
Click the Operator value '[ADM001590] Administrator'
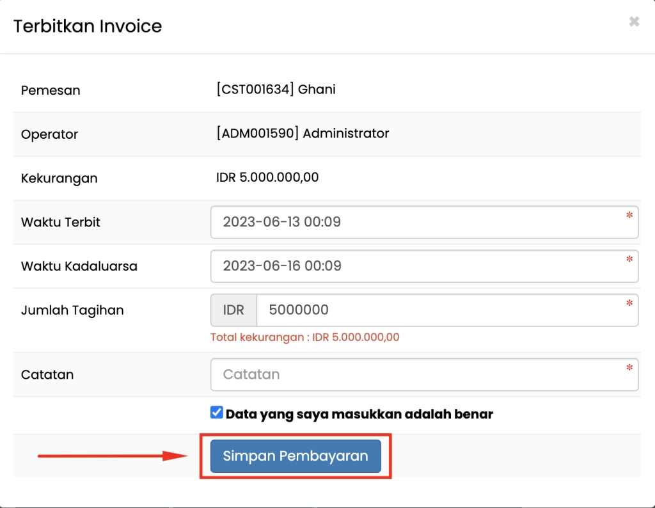(x=303, y=134)
